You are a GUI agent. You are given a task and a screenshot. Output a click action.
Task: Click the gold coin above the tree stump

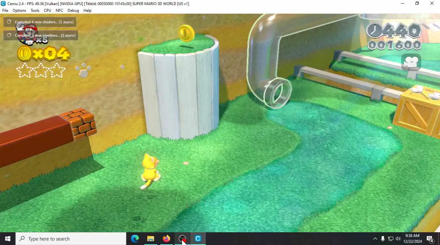tap(186, 33)
